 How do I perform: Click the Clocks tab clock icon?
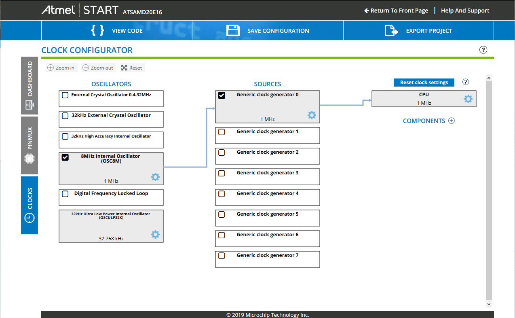(30, 218)
